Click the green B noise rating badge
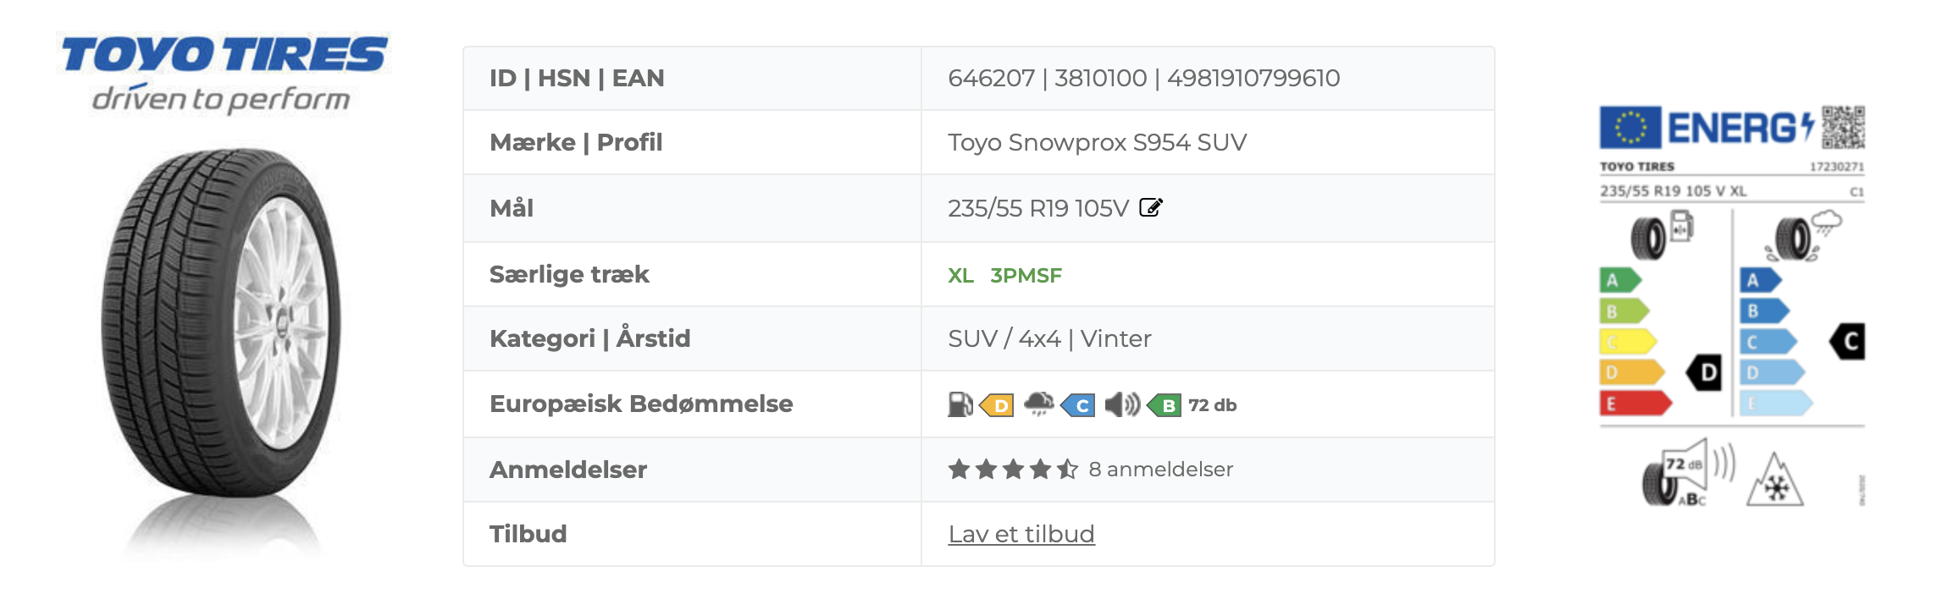The width and height of the screenshot is (1953, 599). tap(1165, 405)
